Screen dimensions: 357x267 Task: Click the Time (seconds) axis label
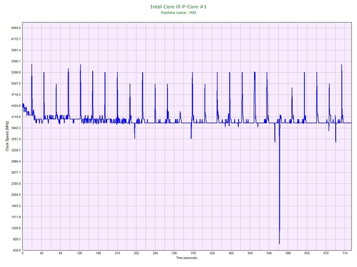click(x=186, y=258)
